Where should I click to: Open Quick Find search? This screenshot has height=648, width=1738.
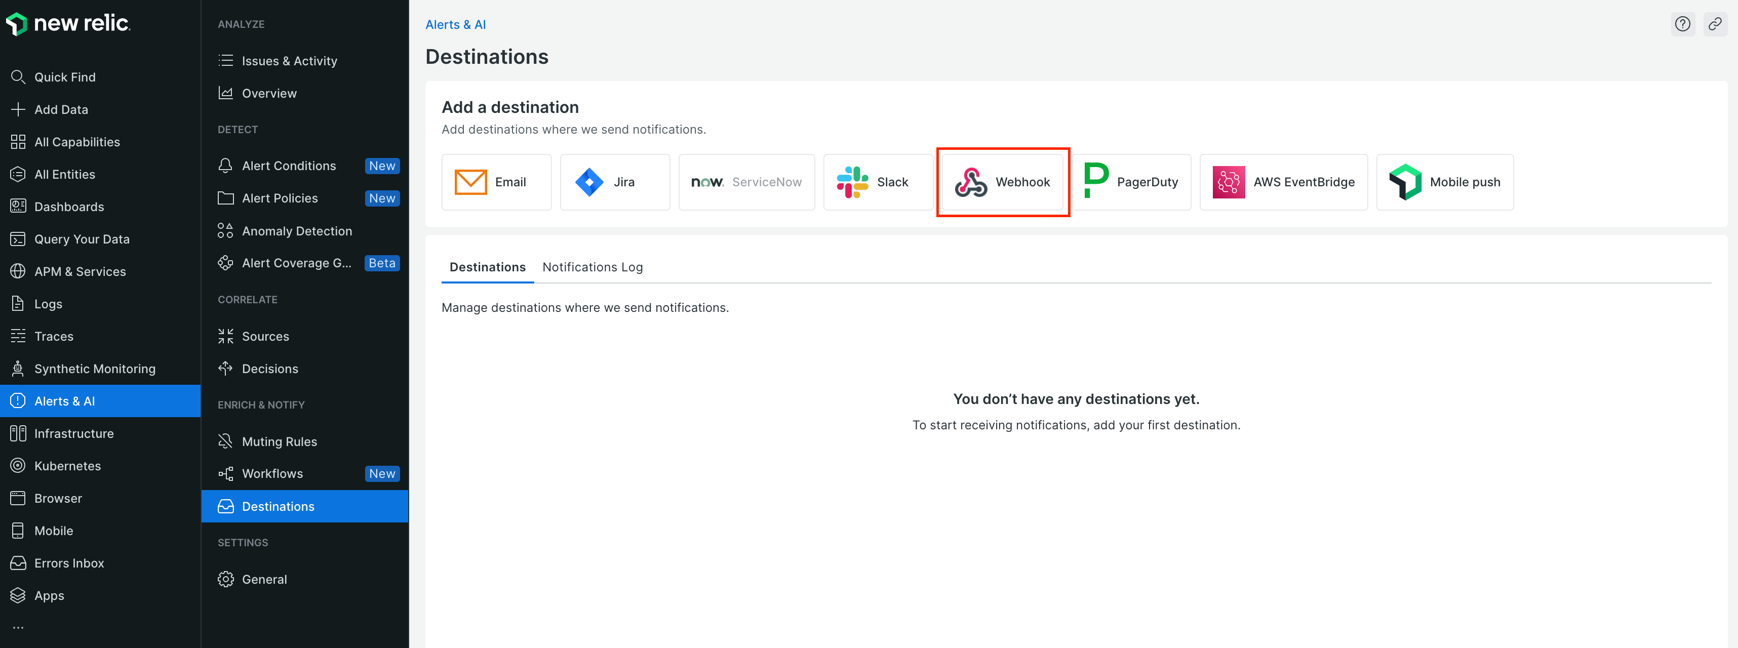pyautogui.click(x=63, y=77)
